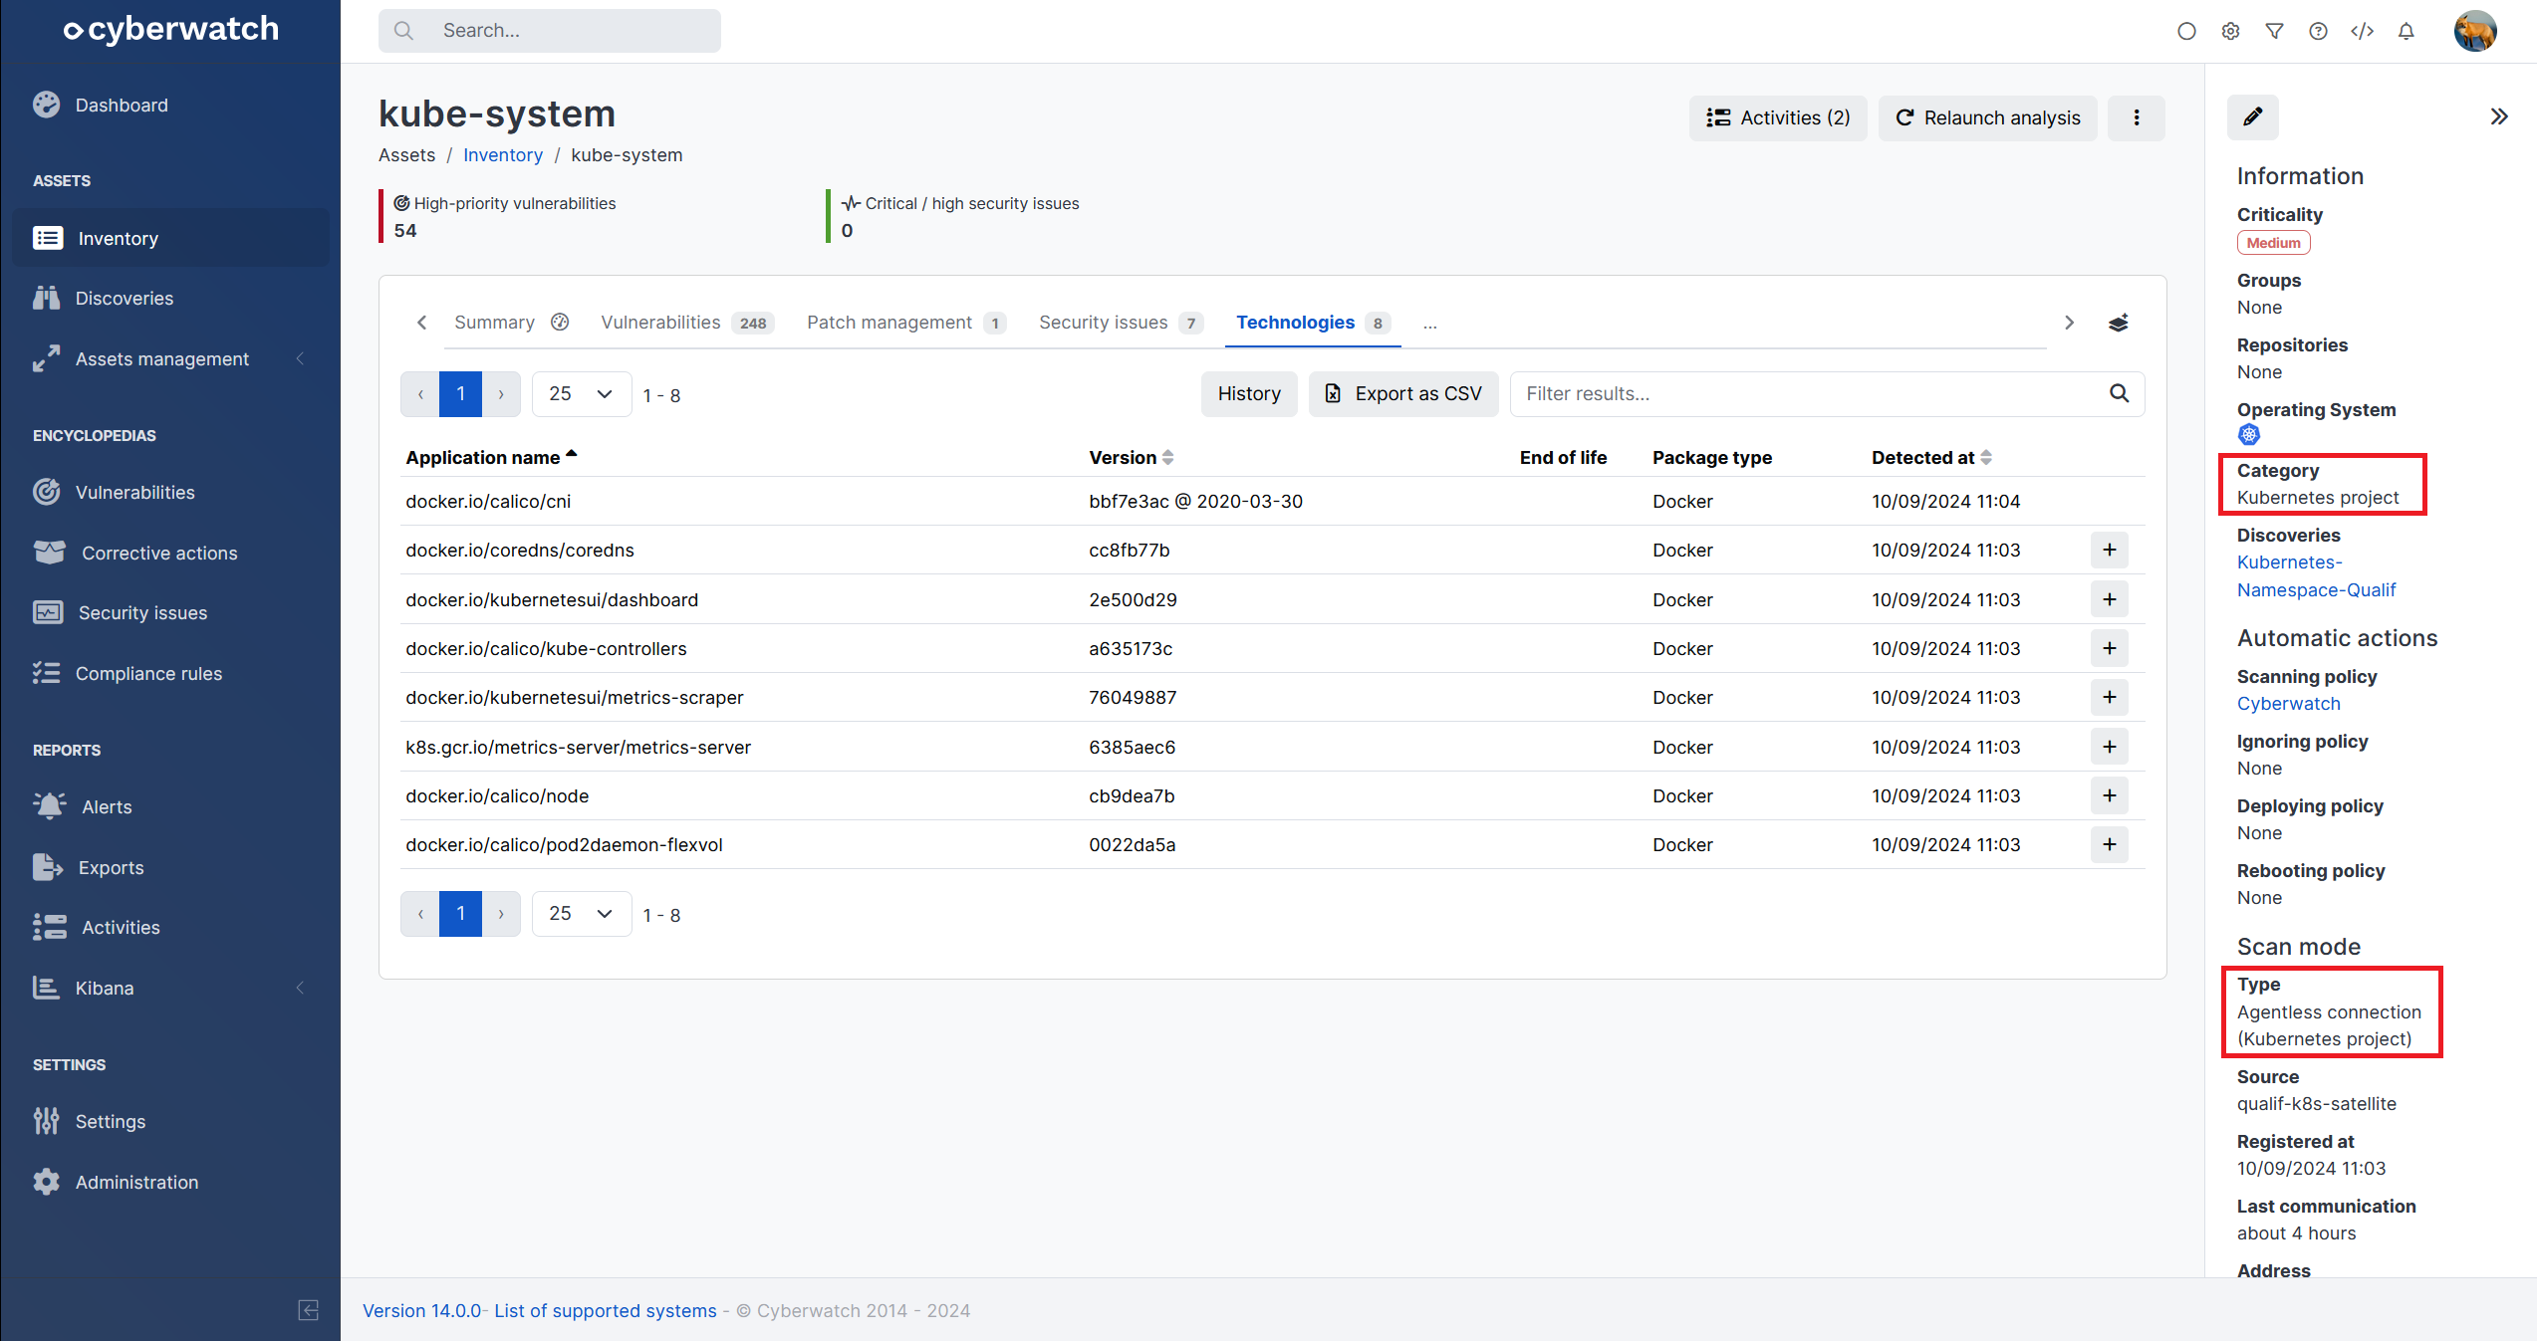Open the Kubernetes-Namespace-Qualif discovery link
The image size is (2537, 1341).
tap(2316, 575)
